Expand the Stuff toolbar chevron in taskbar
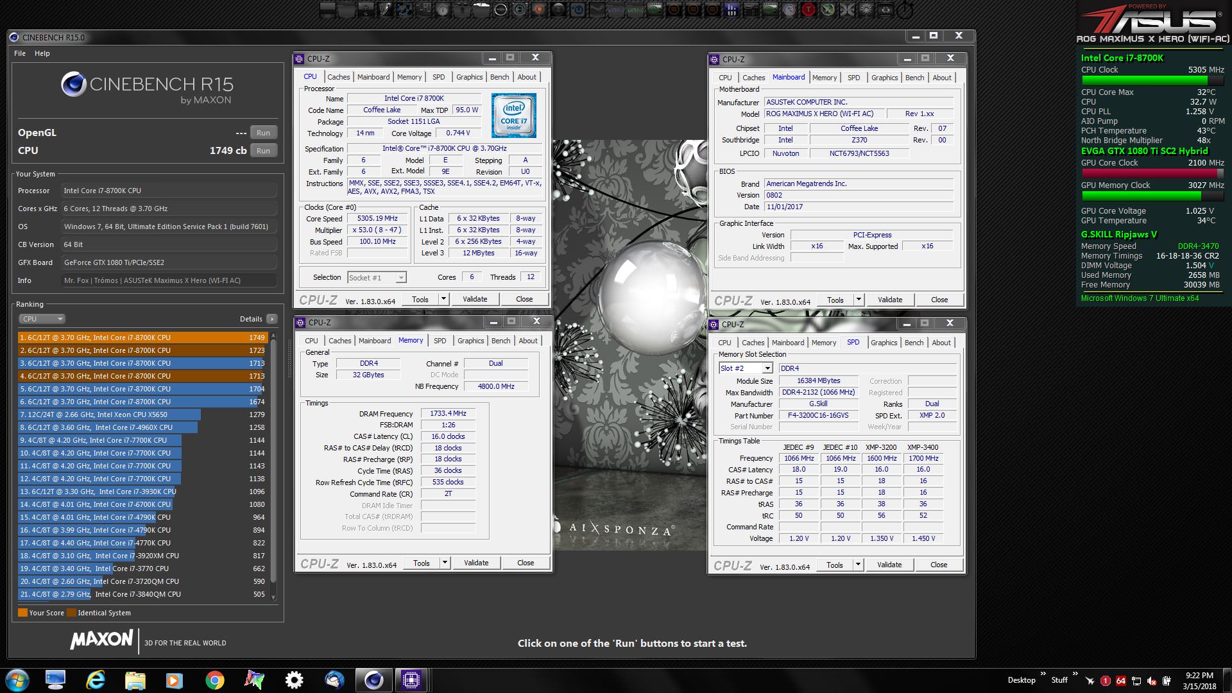 point(1075,673)
